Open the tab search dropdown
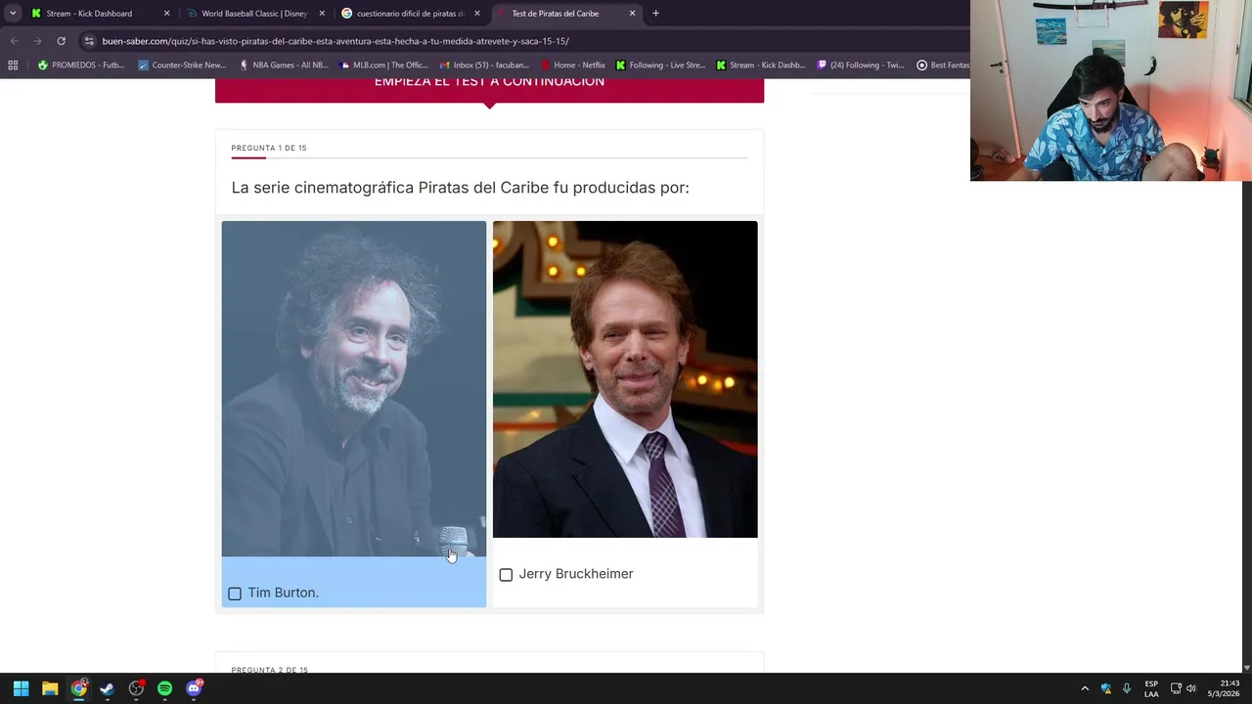This screenshot has height=704, width=1252. [x=12, y=14]
